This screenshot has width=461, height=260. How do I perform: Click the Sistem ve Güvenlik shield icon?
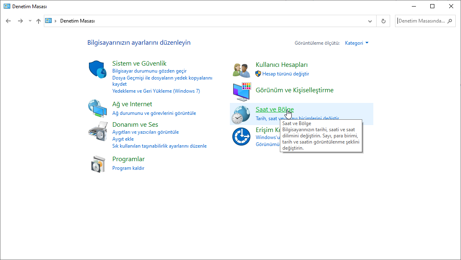point(98,69)
